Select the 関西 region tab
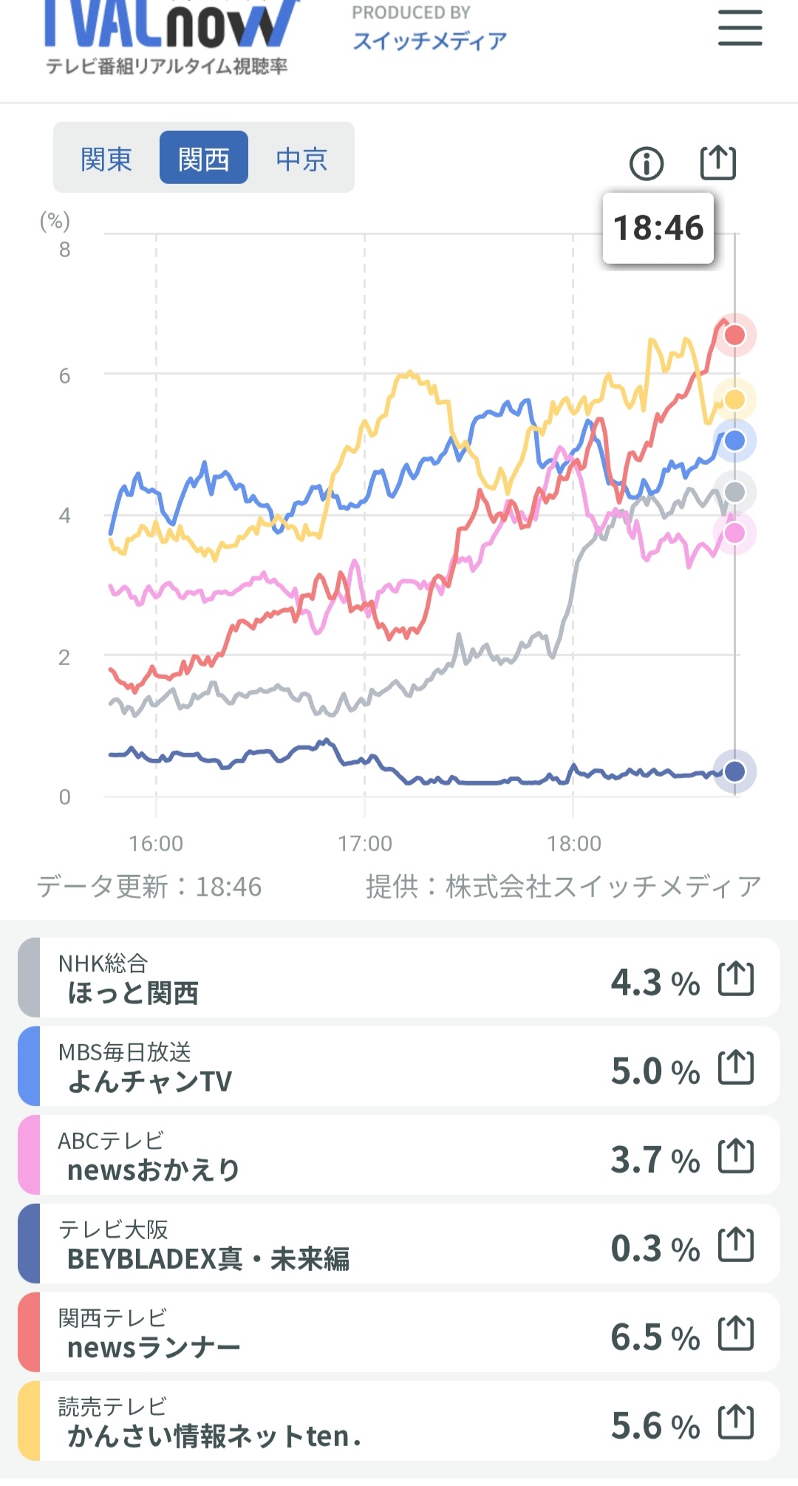 coord(204,158)
